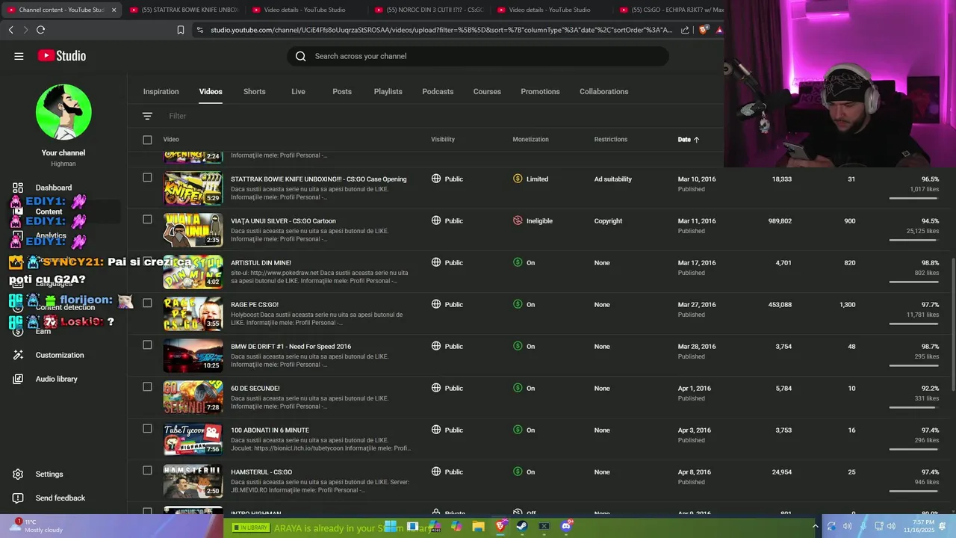The image size is (956, 538).
Task: Switch to the Playlists tab
Action: 388,91
